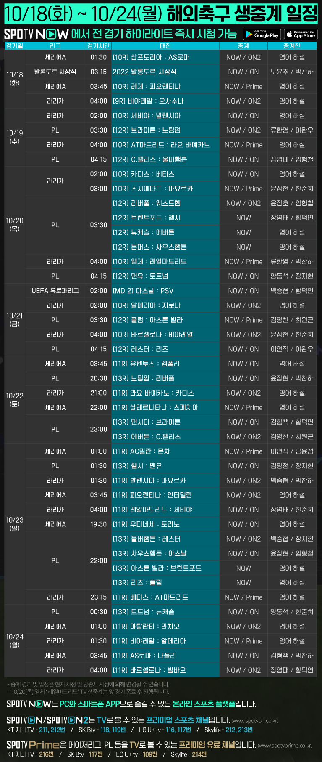Click the 23:15 kickoff time cell
The height and width of the screenshot is (762, 322).
pos(99,597)
